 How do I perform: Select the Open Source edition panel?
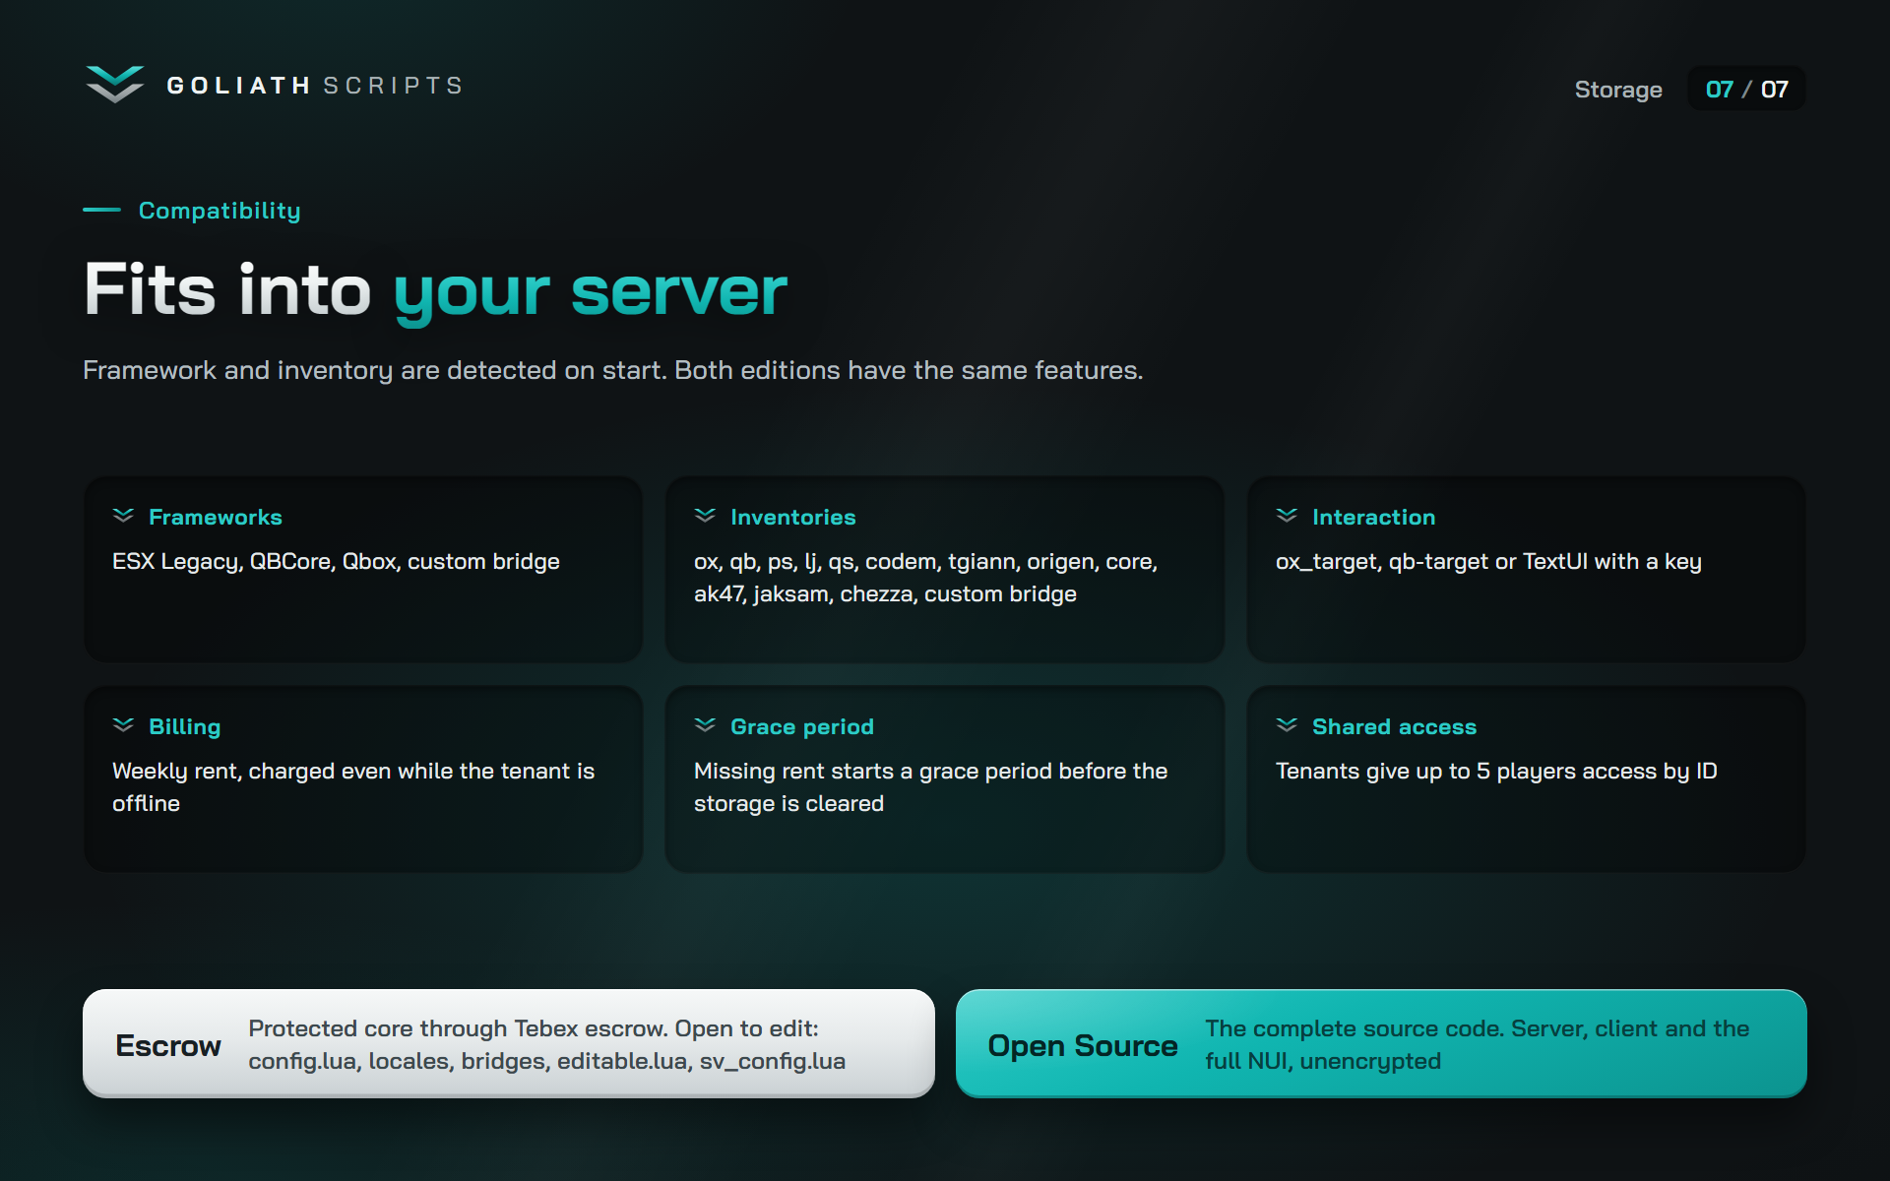coord(1381,1043)
